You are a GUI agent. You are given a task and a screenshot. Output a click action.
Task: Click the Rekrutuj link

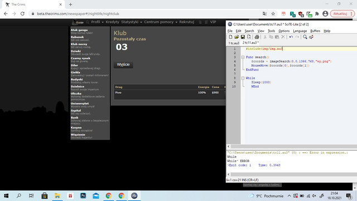point(186,22)
